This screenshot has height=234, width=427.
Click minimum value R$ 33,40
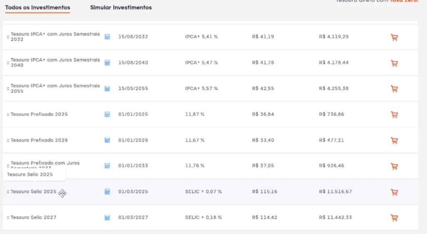point(263,140)
